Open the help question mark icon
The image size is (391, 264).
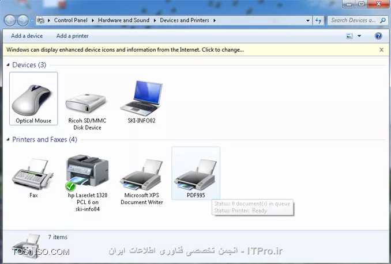click(378, 36)
